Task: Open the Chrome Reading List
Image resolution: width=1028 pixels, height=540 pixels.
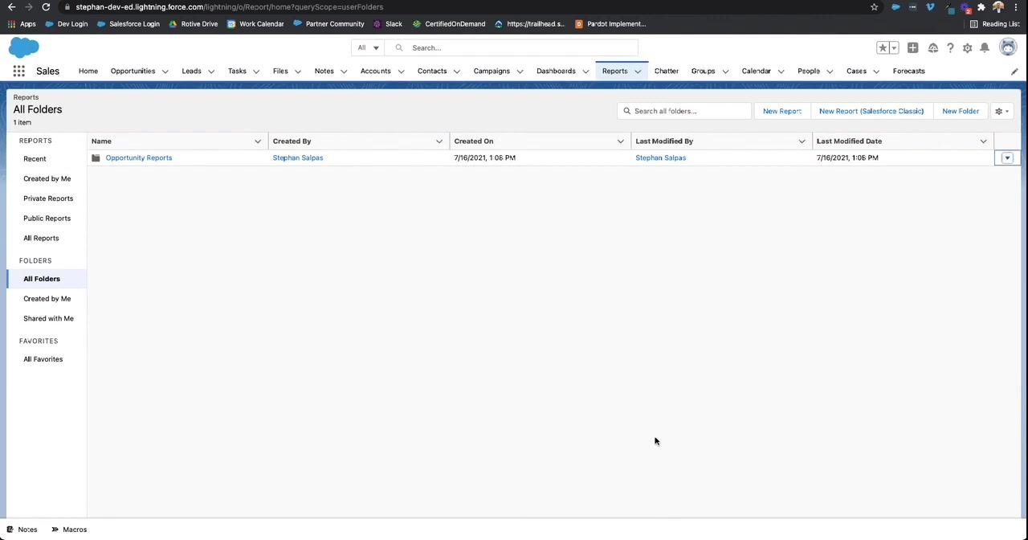Action: (x=995, y=24)
